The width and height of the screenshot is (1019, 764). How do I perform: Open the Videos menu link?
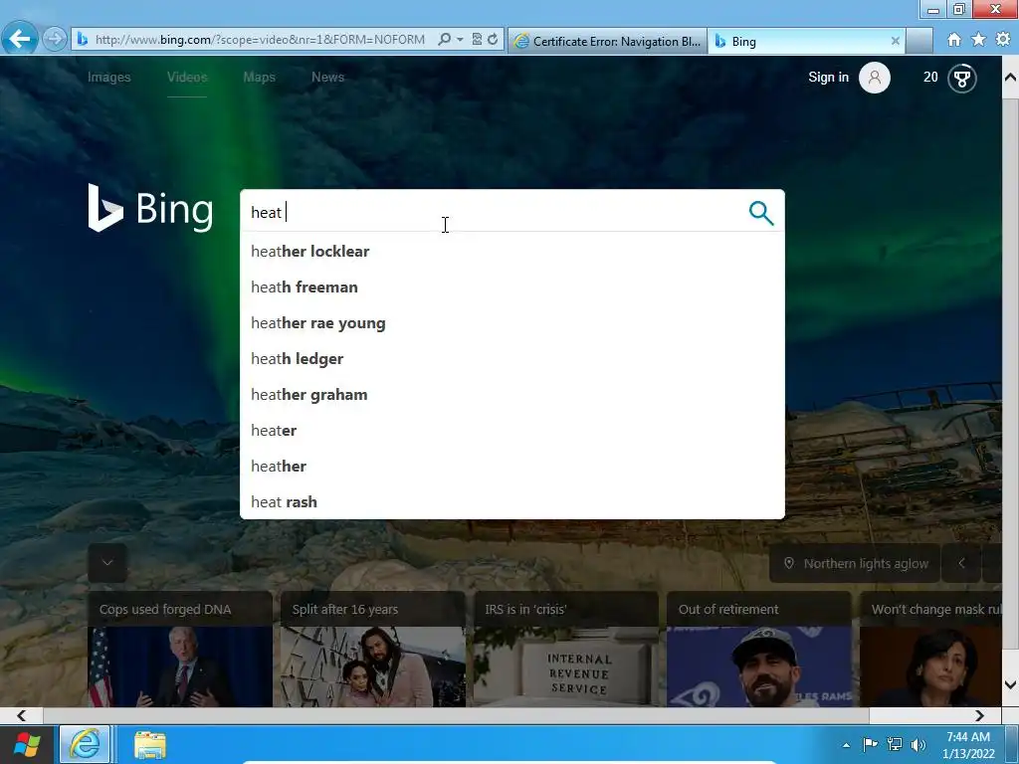click(x=187, y=77)
